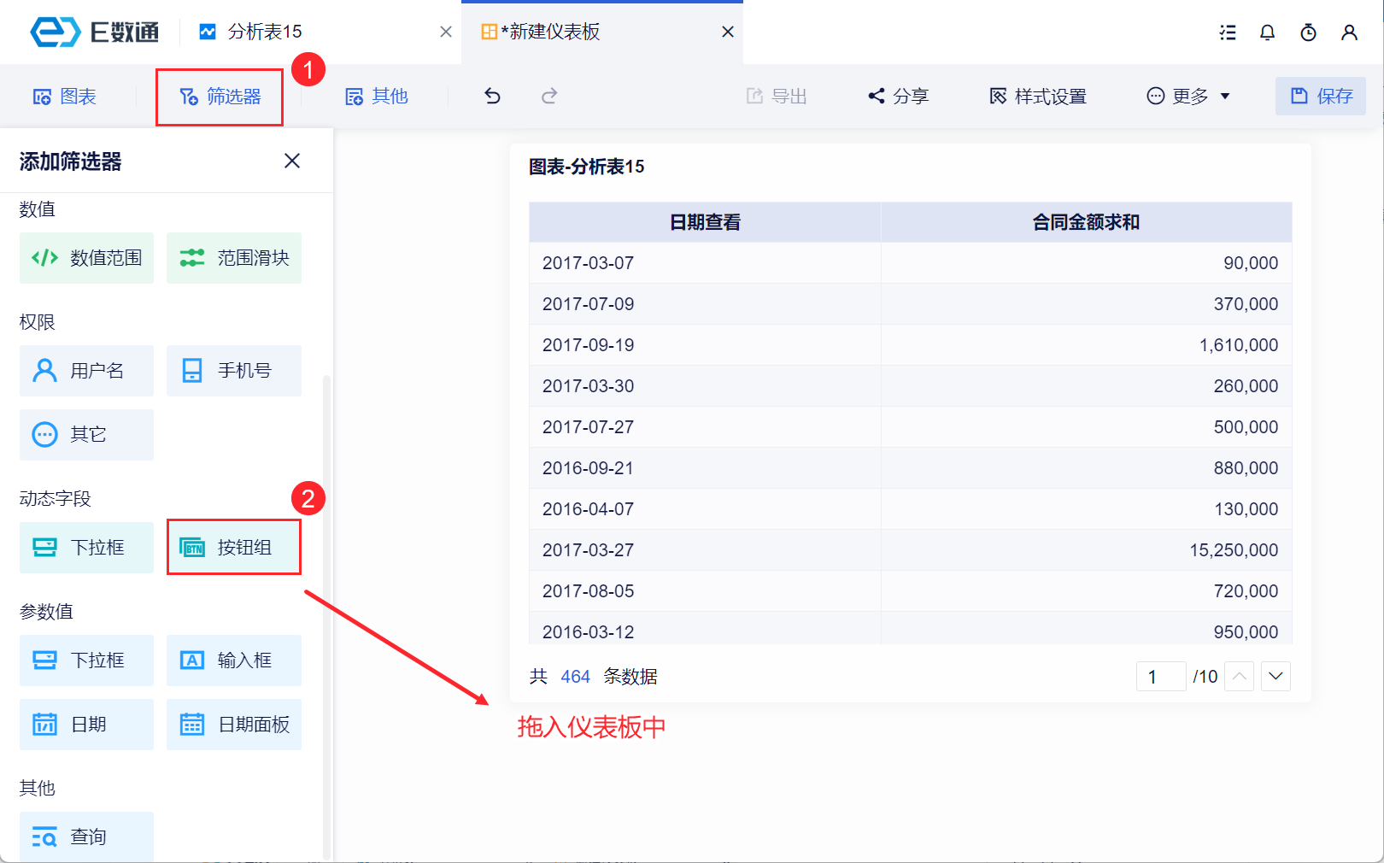This screenshot has height=863, width=1384.
Task: Open the task list icon in header
Action: (x=1228, y=32)
